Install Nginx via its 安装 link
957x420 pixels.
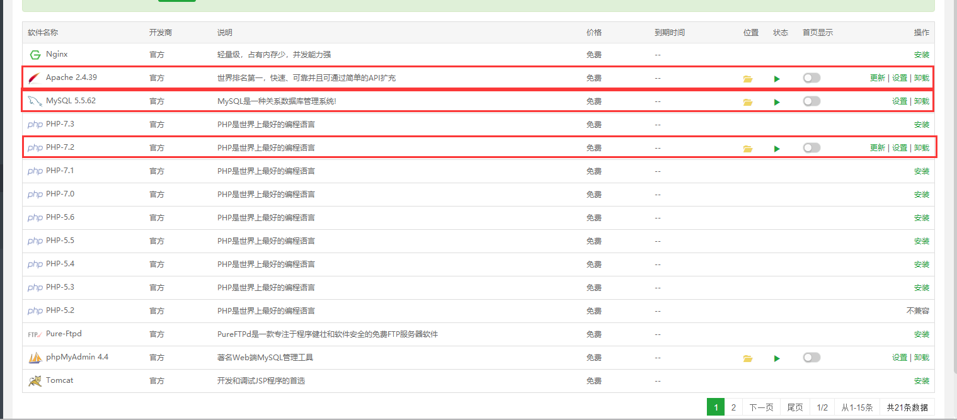coord(922,55)
